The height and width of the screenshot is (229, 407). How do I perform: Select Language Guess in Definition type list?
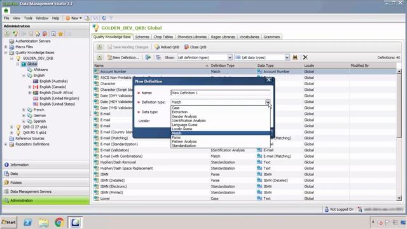[x=220, y=125]
